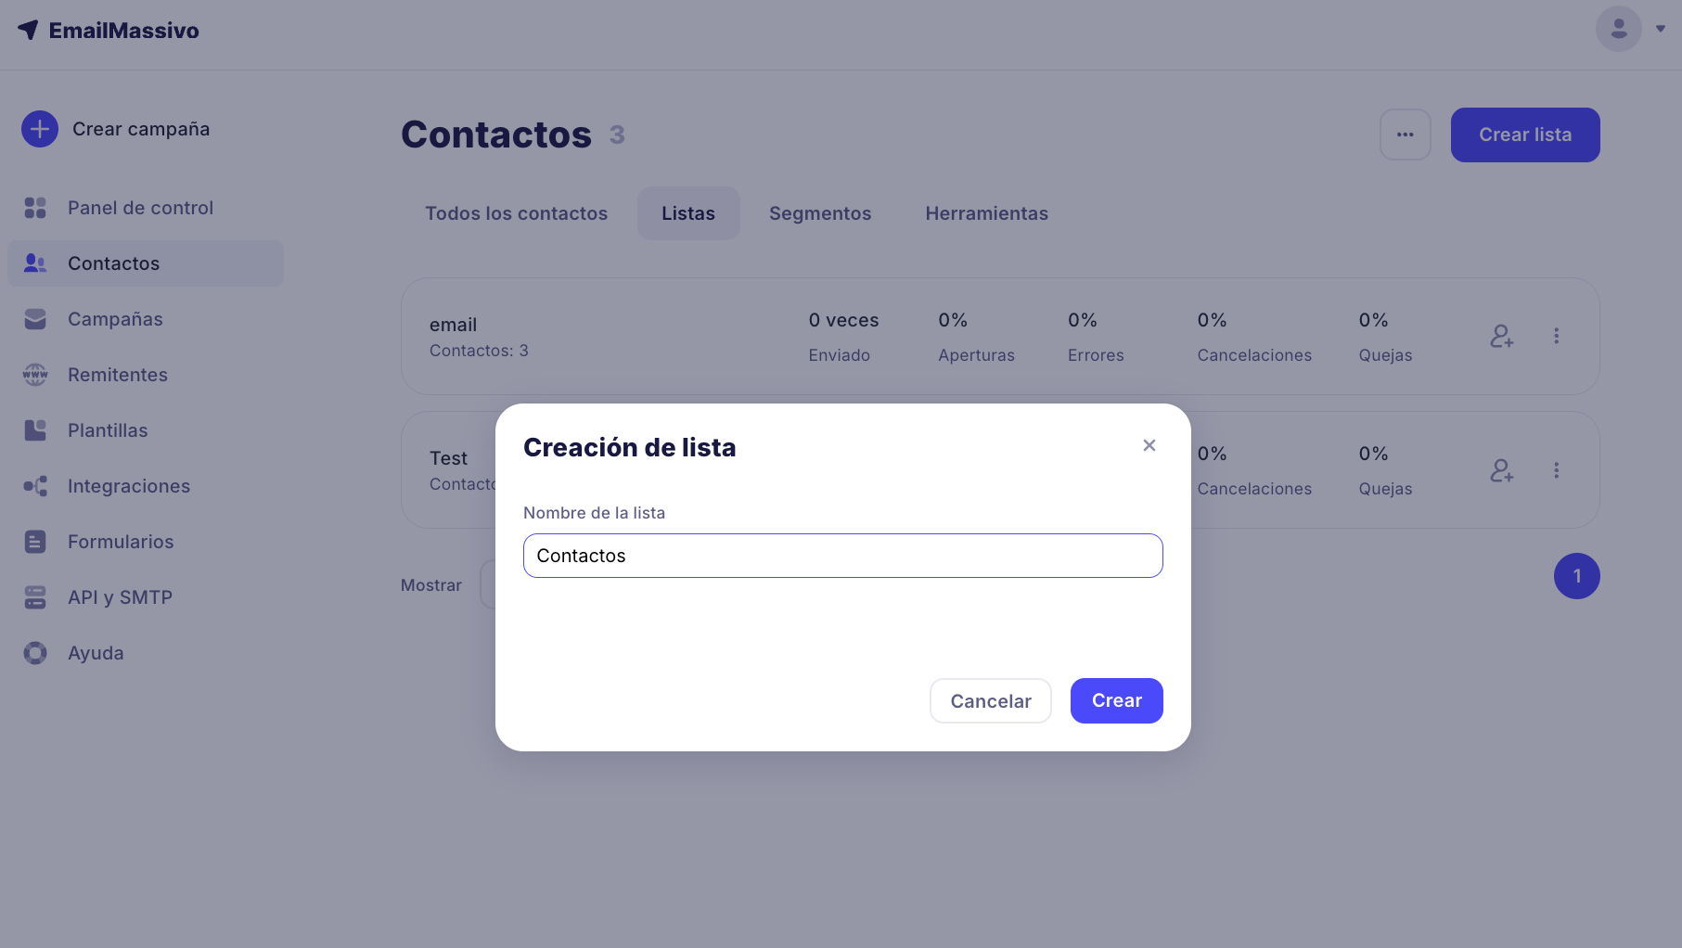Click the Formularios icon in sidebar

[35, 542]
